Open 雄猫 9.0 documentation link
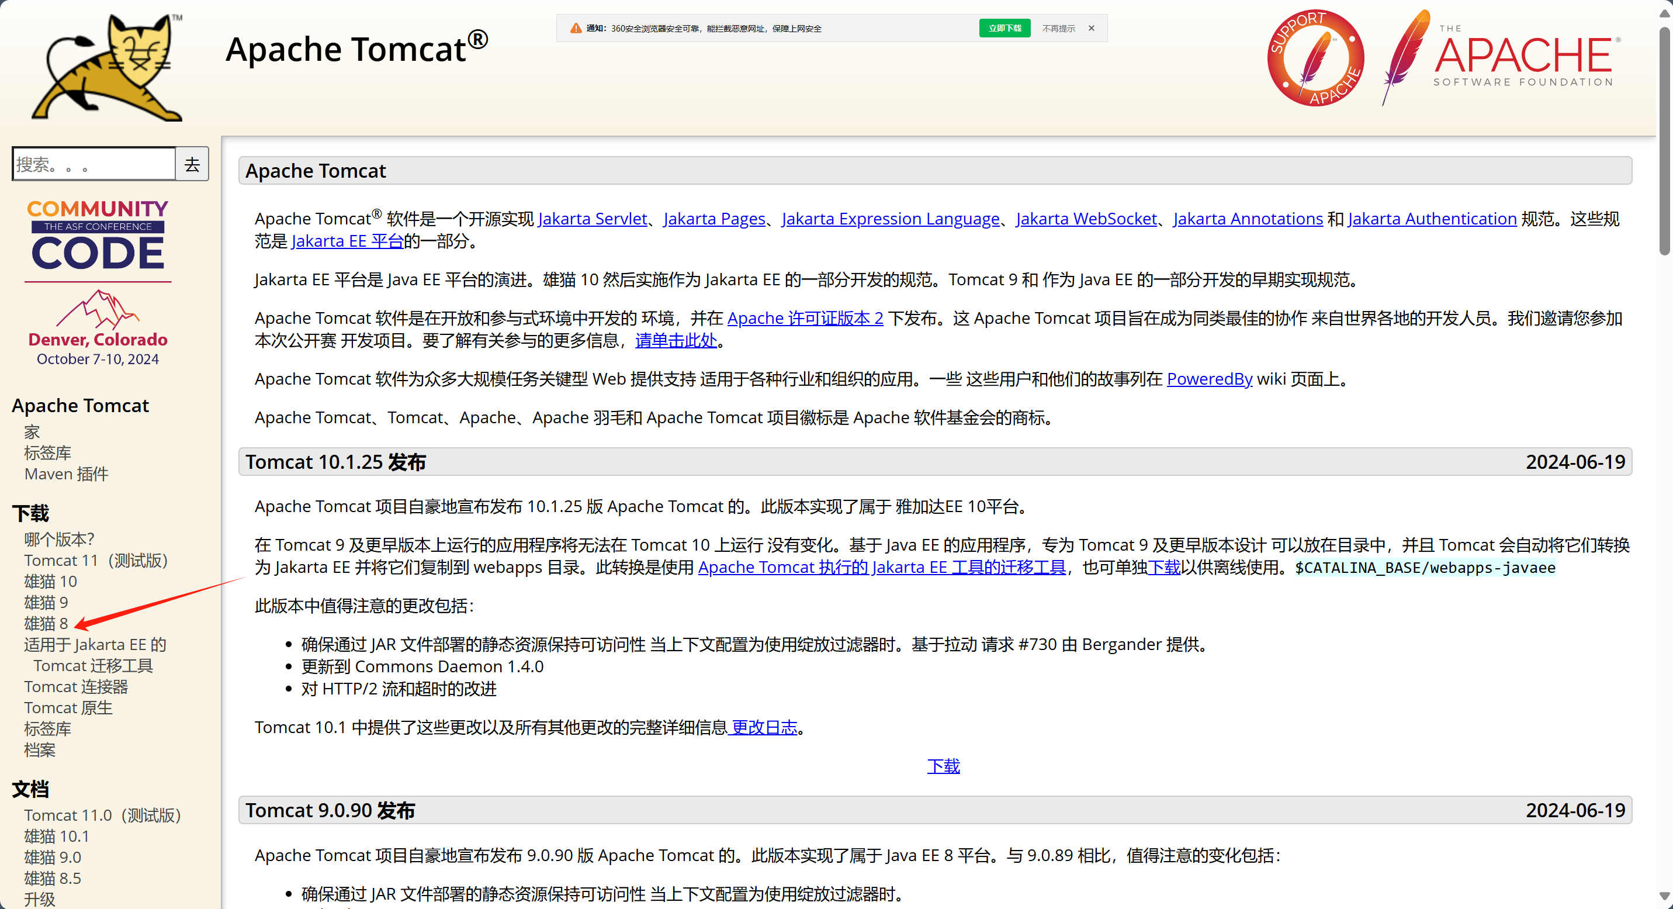 coord(53,857)
